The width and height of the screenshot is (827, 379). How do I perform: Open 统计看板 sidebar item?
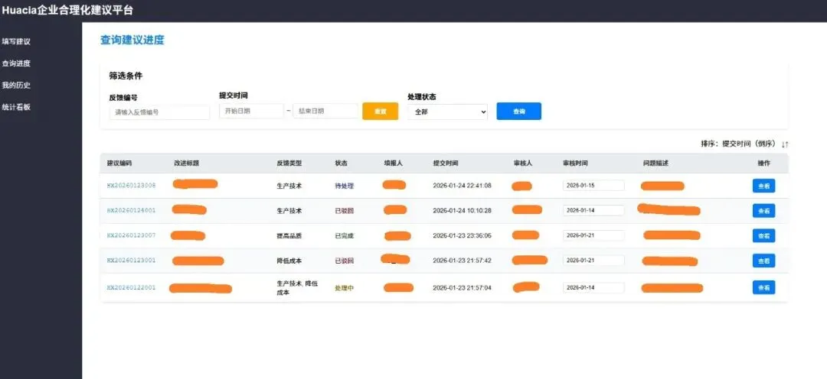point(16,107)
